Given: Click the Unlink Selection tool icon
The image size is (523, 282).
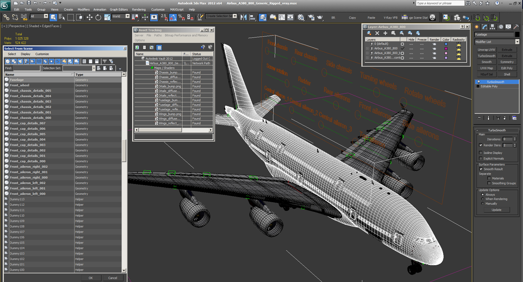Looking at the screenshot, I should pyautogui.click(x=15, y=17).
